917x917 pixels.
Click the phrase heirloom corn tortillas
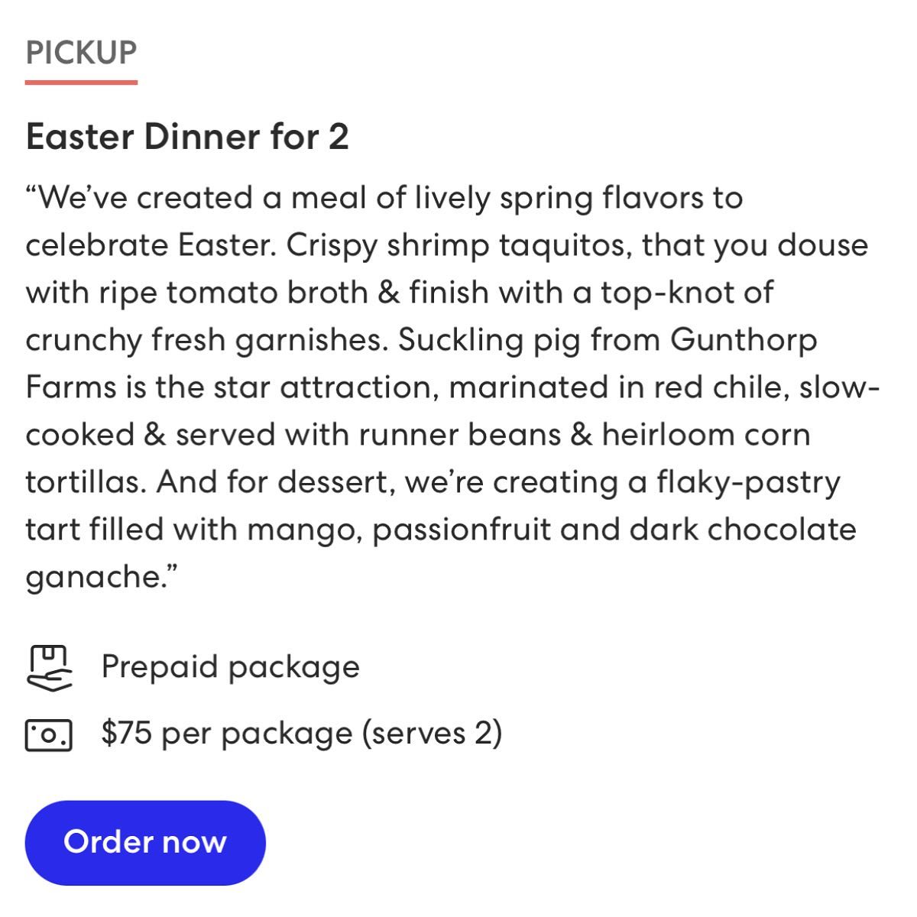[705, 435]
